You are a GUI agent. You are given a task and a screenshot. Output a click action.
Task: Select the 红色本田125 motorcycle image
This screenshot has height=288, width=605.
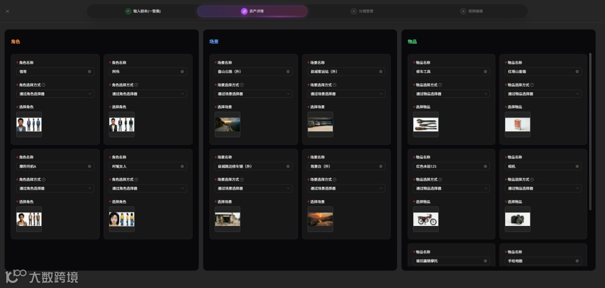426,219
